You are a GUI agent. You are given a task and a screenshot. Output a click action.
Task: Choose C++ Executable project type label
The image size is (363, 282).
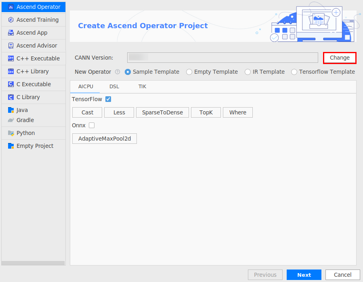click(38, 58)
